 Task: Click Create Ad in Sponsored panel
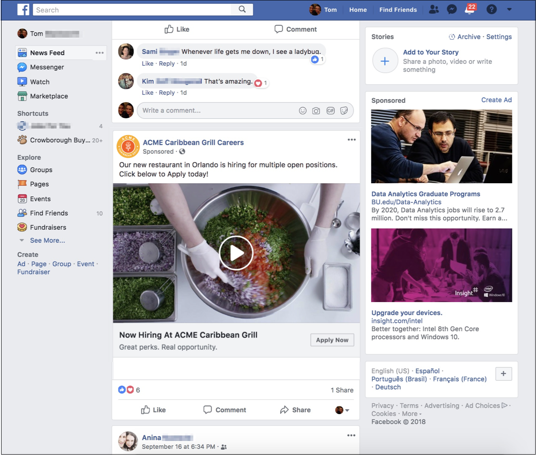pos(496,100)
